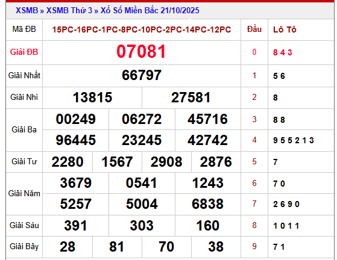Select Giải Ba number 06272
This screenshot has height=260, width=337.
pos(142,119)
